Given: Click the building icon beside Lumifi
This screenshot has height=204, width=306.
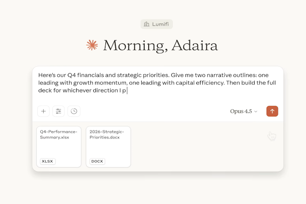Looking at the screenshot, I should pyautogui.click(x=147, y=24).
